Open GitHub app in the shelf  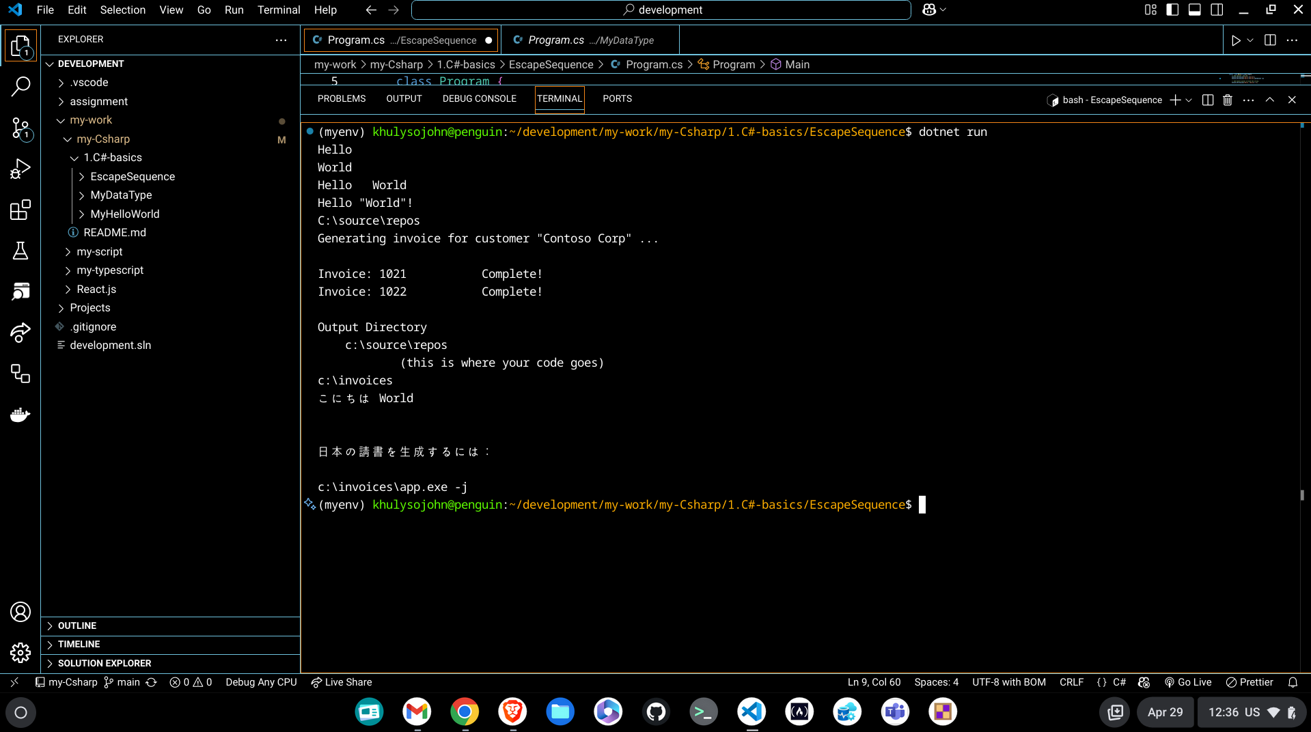coord(656,712)
